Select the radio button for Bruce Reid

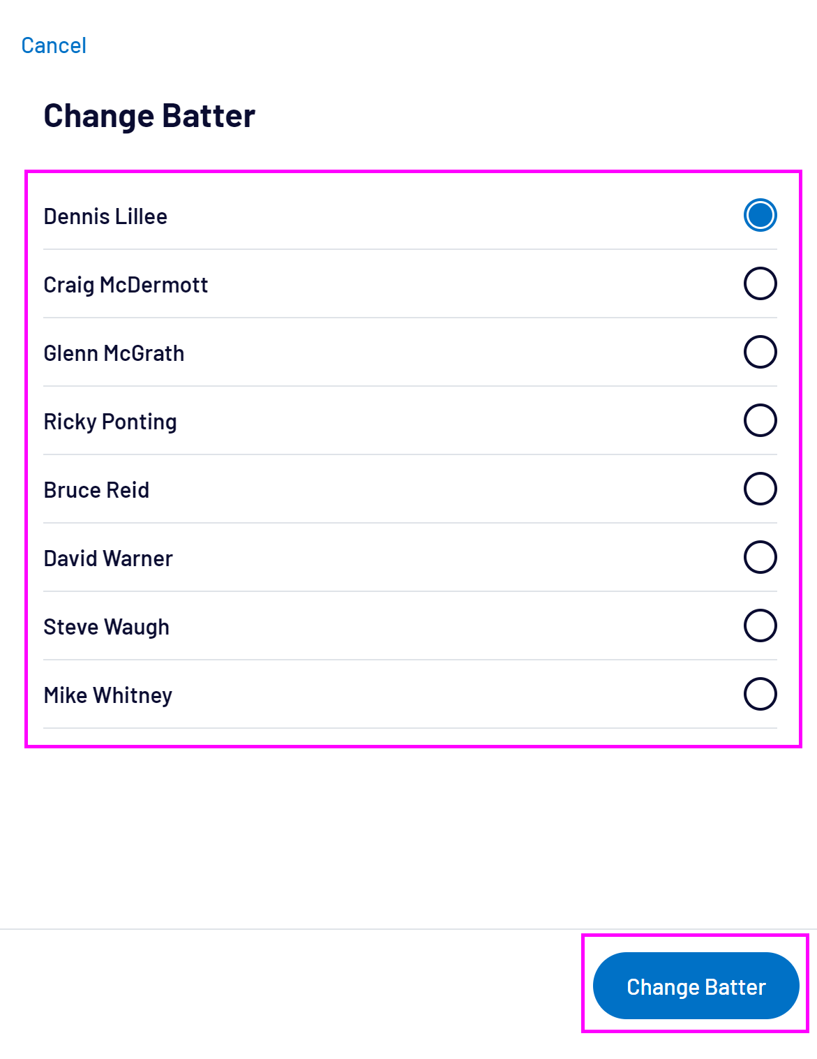click(760, 489)
